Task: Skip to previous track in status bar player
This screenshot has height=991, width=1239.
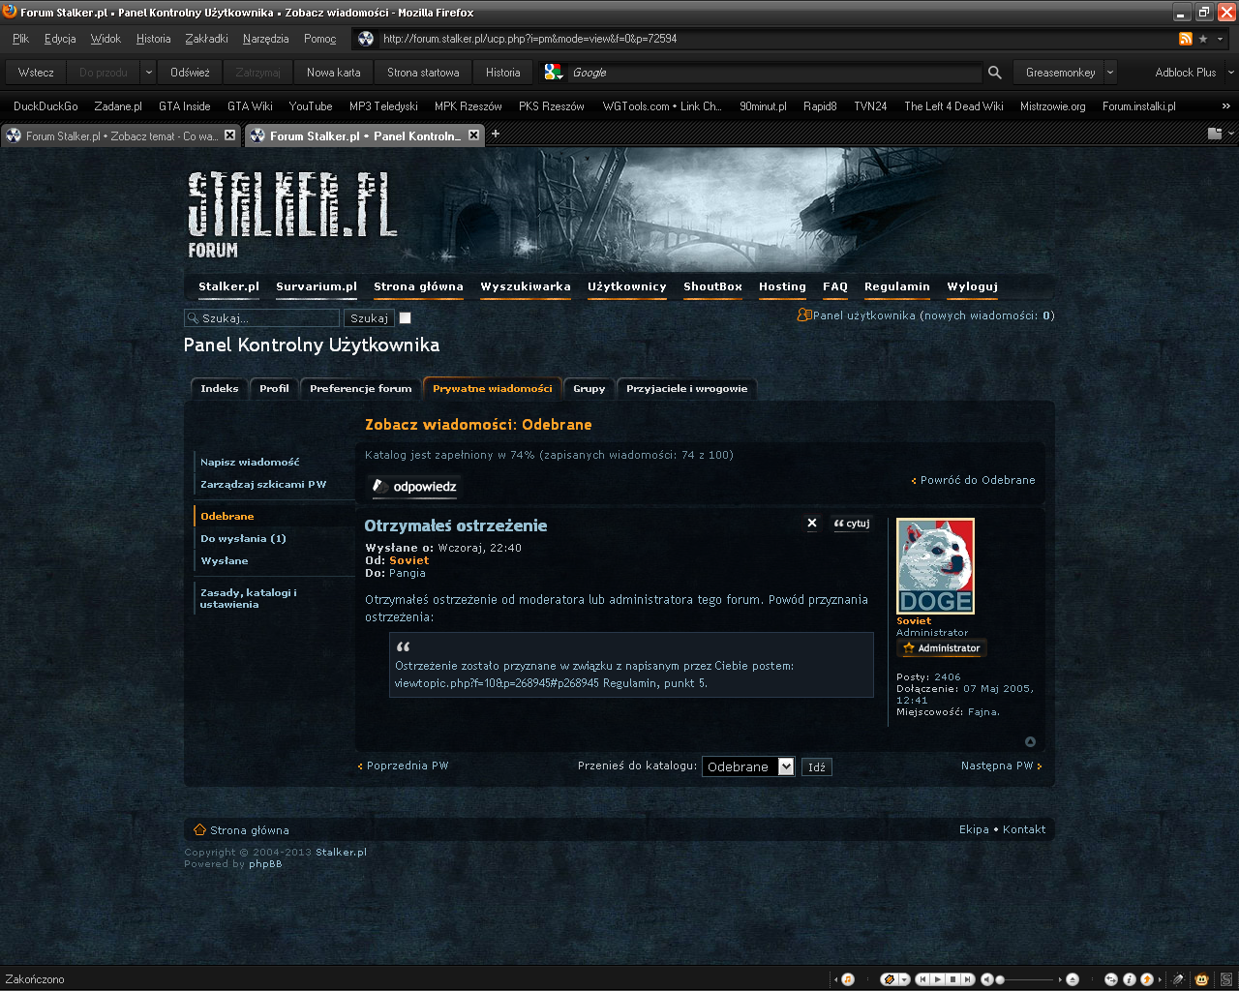Action: [923, 979]
